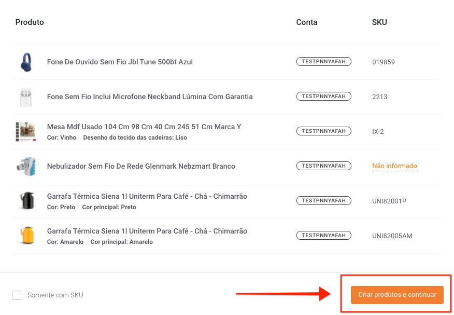Image resolution: width=454 pixels, height=315 pixels.
Task: Open Fone De Ouvido Sem Fio Jbl title
Action: [120, 62]
